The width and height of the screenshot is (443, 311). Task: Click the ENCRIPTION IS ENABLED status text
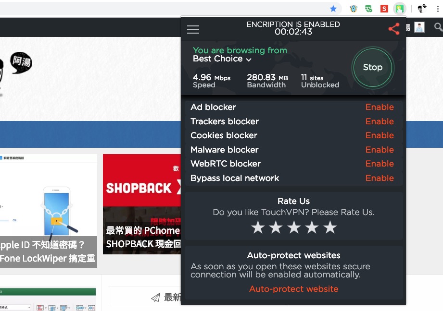coord(293,24)
